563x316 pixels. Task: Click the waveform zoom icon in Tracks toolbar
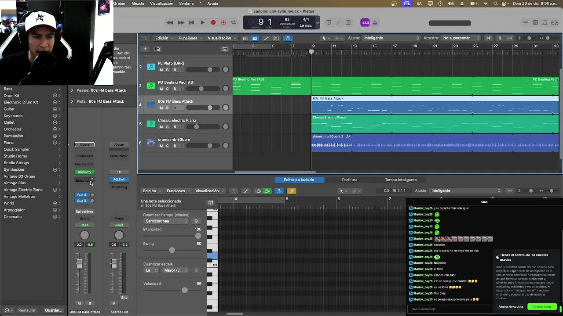[x=488, y=38]
